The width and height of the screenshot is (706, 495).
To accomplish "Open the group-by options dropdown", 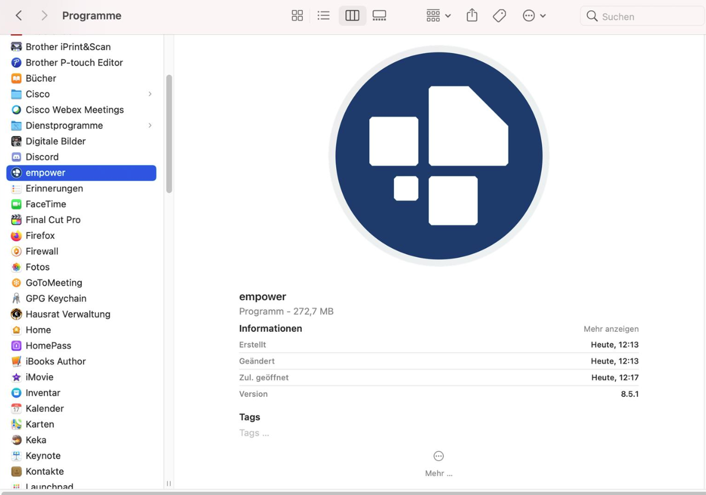I will (x=438, y=16).
